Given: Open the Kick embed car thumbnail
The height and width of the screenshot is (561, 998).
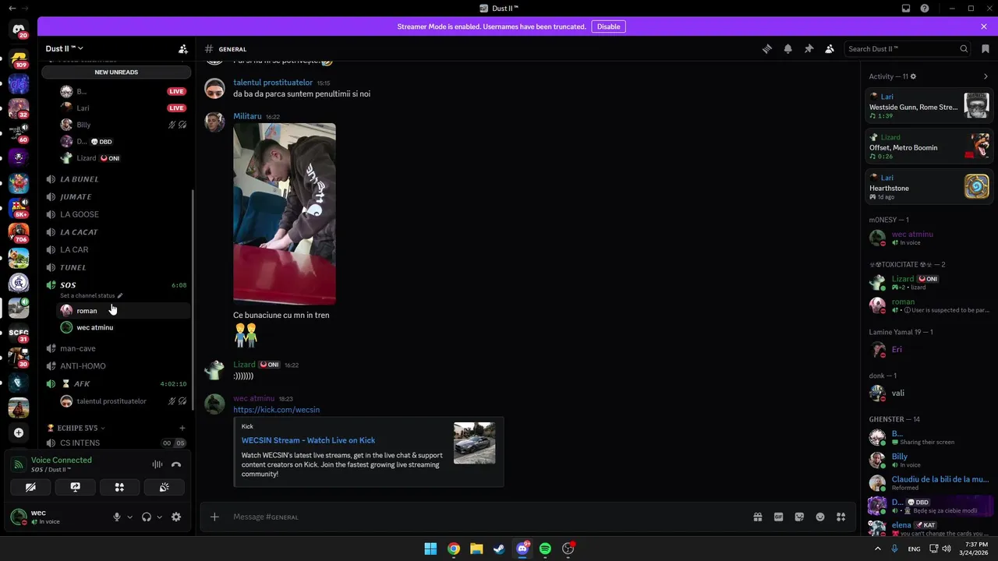Looking at the screenshot, I should tap(474, 443).
